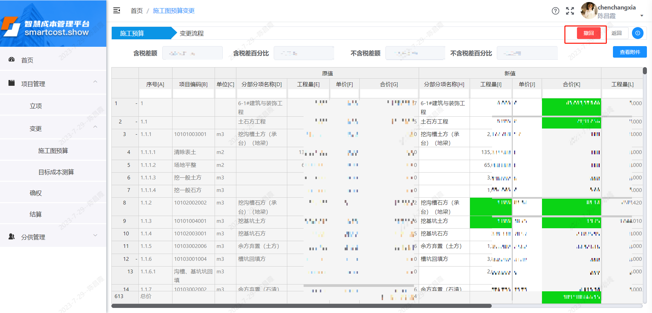The width and height of the screenshot is (652, 313).
Task: Open the user account dropdown arrow
Action: pos(642,16)
